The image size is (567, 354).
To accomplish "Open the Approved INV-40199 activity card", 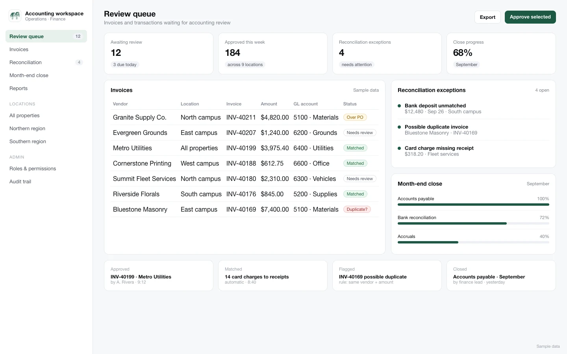I will (159, 276).
